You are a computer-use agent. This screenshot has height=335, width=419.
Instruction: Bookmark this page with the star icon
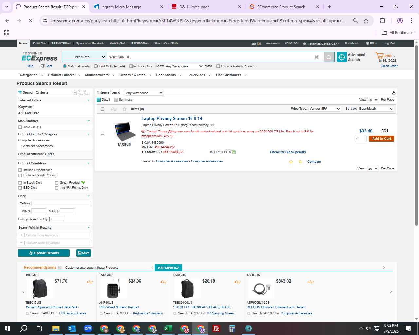pos(366,21)
